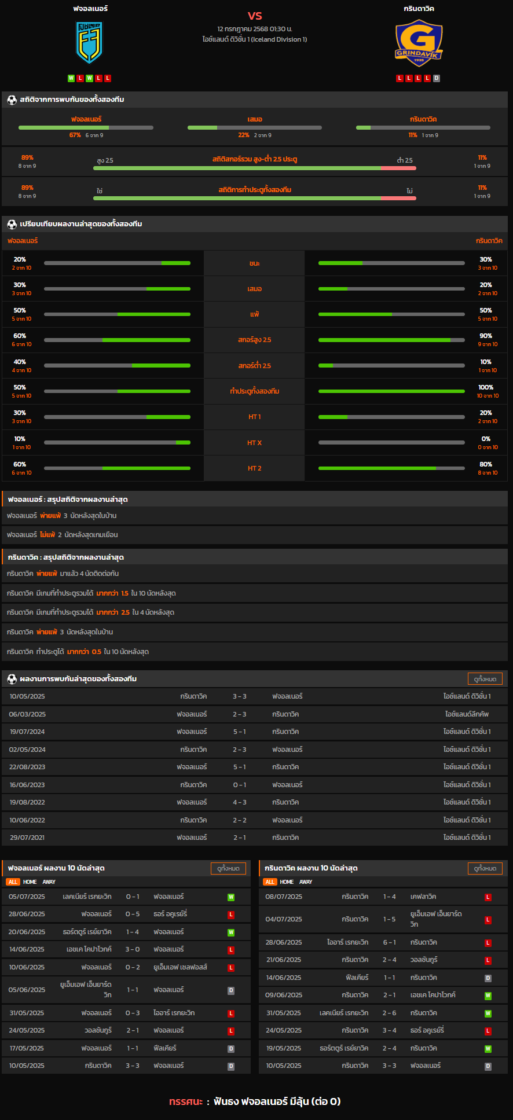This screenshot has height=1120, width=513.
Task: Click the ทำประตูทั้งสองทีม comparison label
Action: (x=255, y=391)
